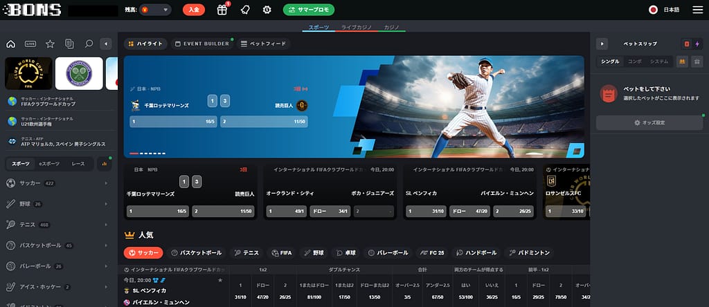Open the settings gear in the header
This screenshot has width=709, height=307.
267,10
